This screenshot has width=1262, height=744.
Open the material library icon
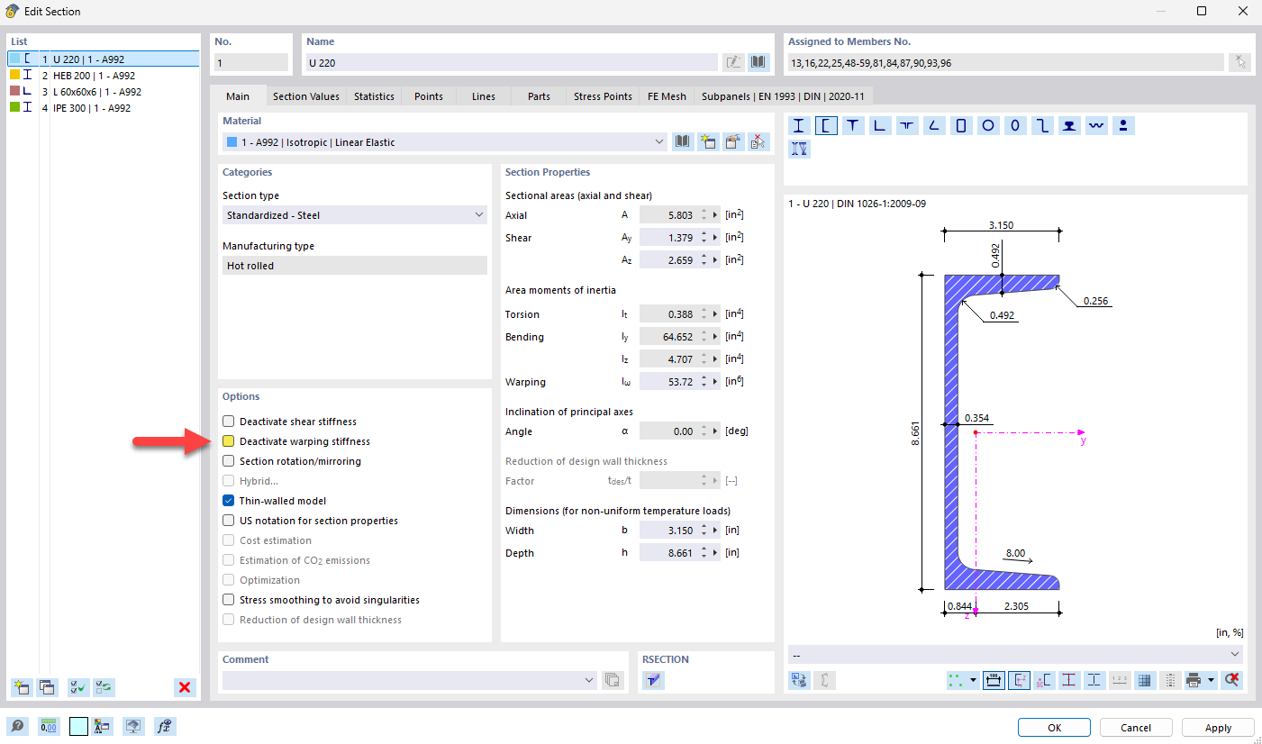[x=682, y=141]
